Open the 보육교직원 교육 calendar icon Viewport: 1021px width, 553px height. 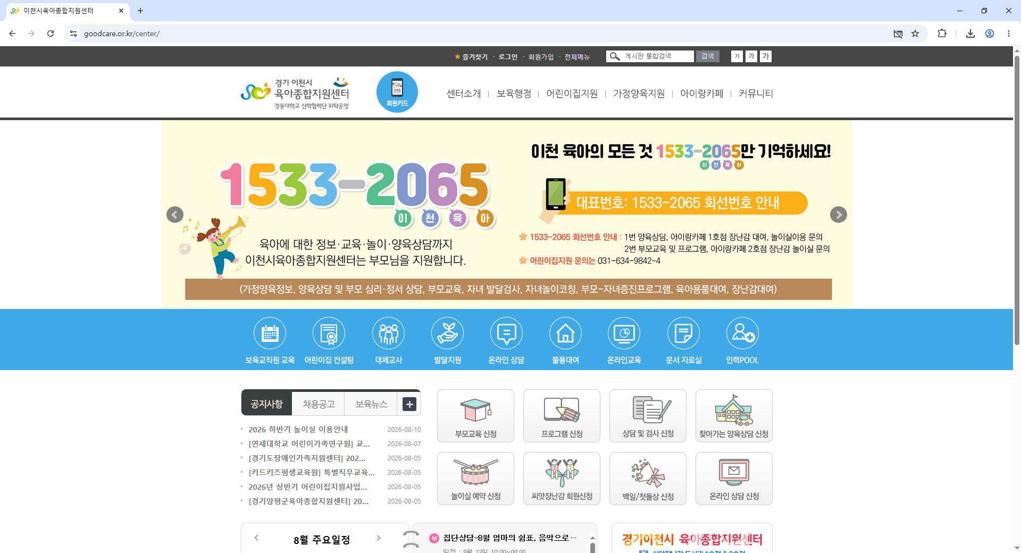[270, 334]
